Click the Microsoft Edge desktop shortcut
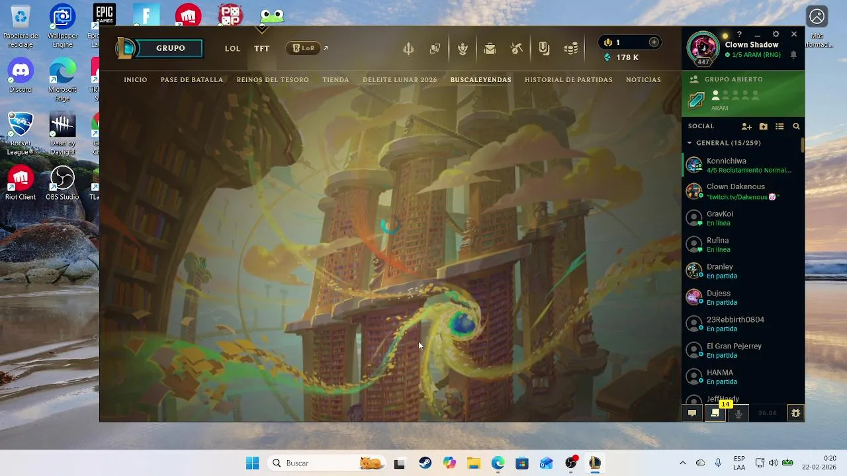The width and height of the screenshot is (847, 476). 62,79
